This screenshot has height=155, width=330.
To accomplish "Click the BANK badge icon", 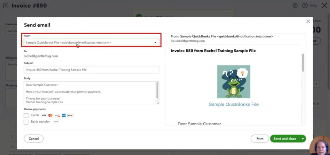I will (56, 122).
